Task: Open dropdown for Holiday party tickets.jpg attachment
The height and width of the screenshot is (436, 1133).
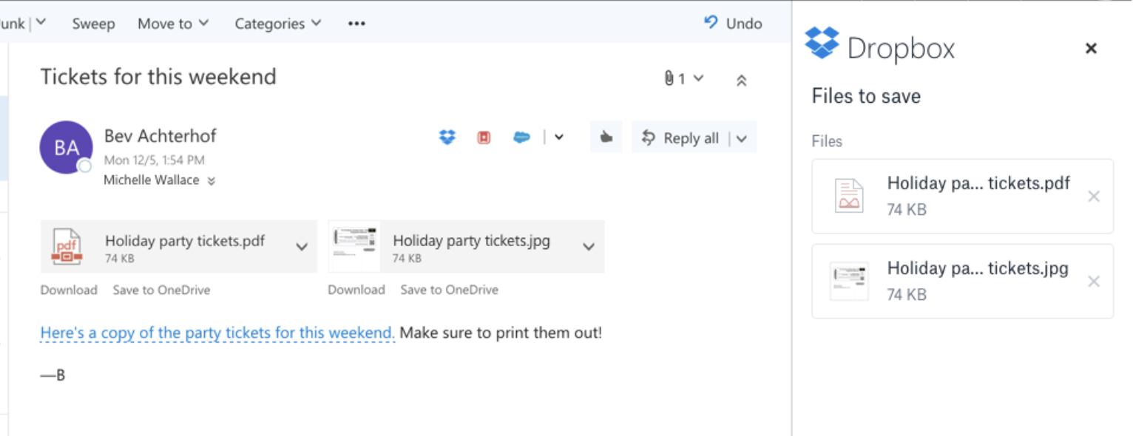Action: tap(589, 247)
